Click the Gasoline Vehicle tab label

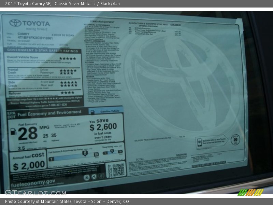click(109, 111)
